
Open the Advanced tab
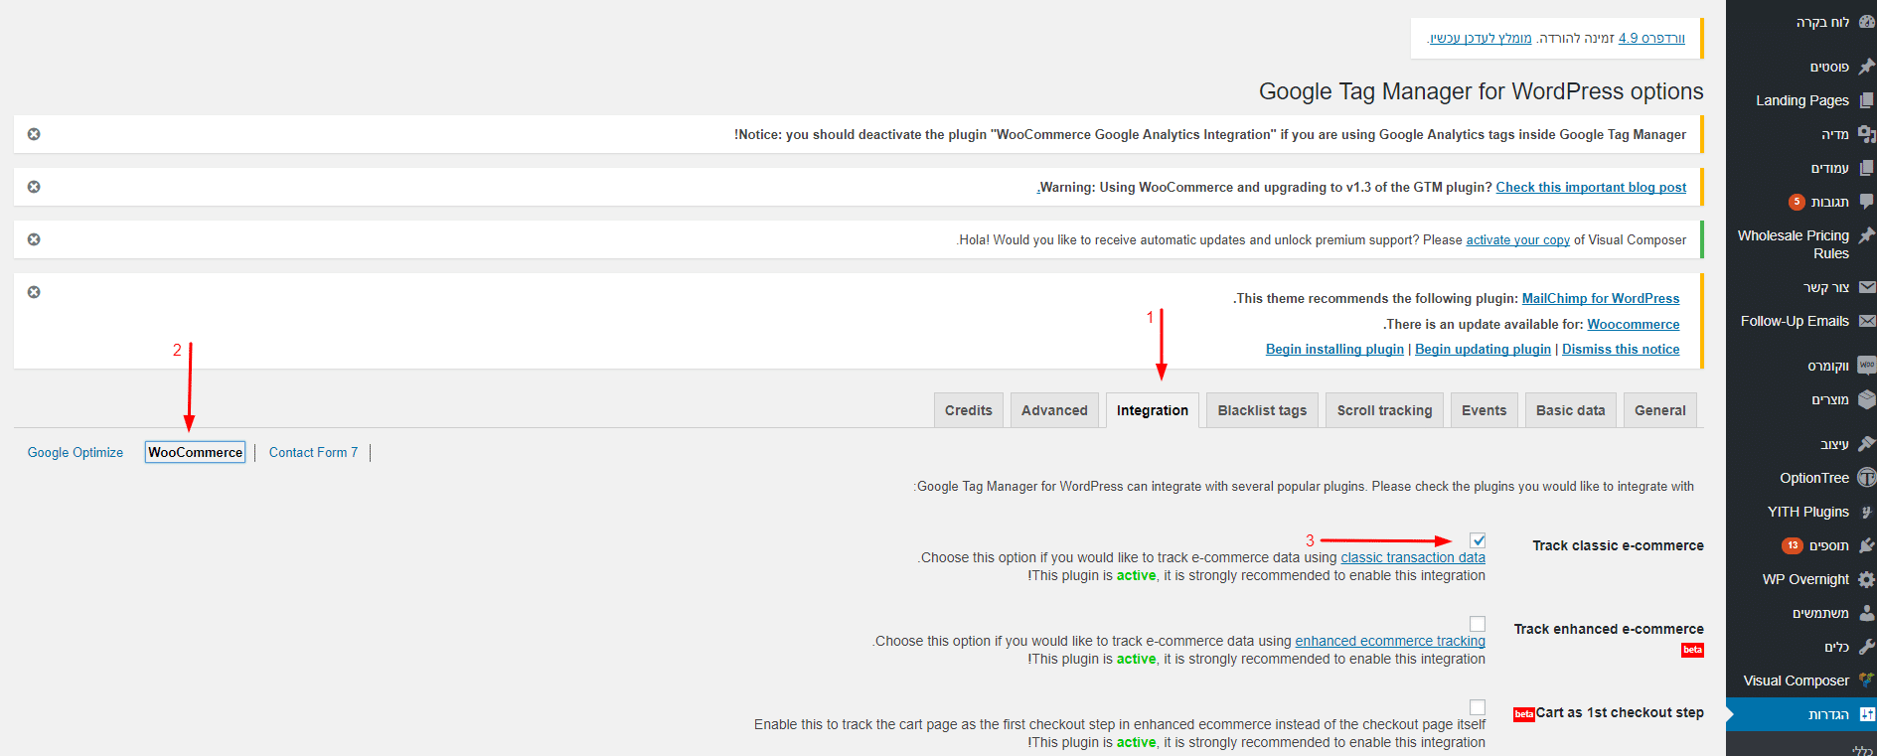pos(1054,410)
